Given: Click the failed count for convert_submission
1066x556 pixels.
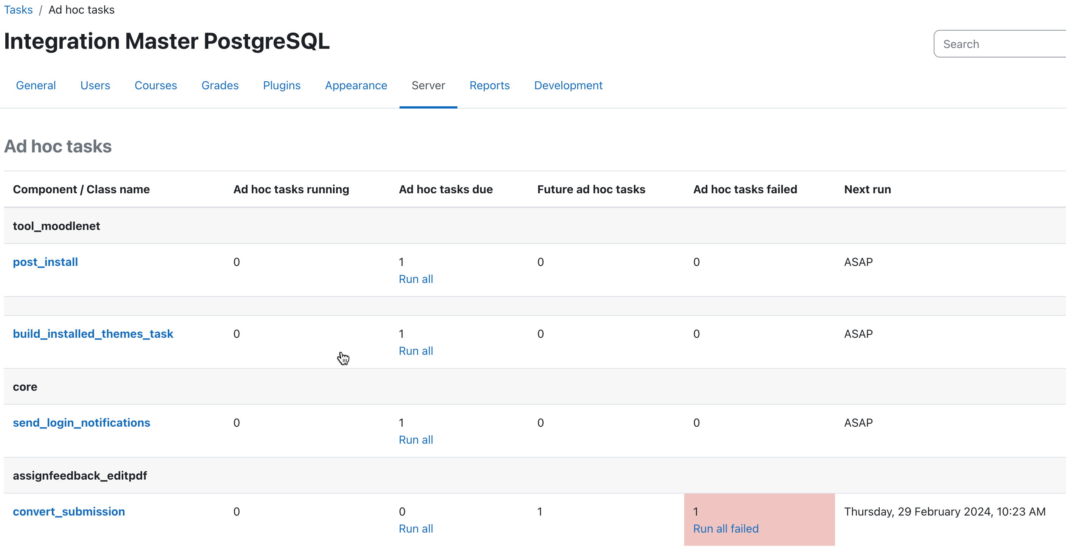Looking at the screenshot, I should (696, 512).
